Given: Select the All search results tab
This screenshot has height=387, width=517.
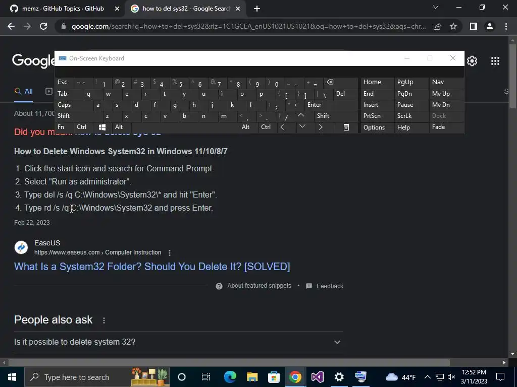Looking at the screenshot, I should 23,91.
